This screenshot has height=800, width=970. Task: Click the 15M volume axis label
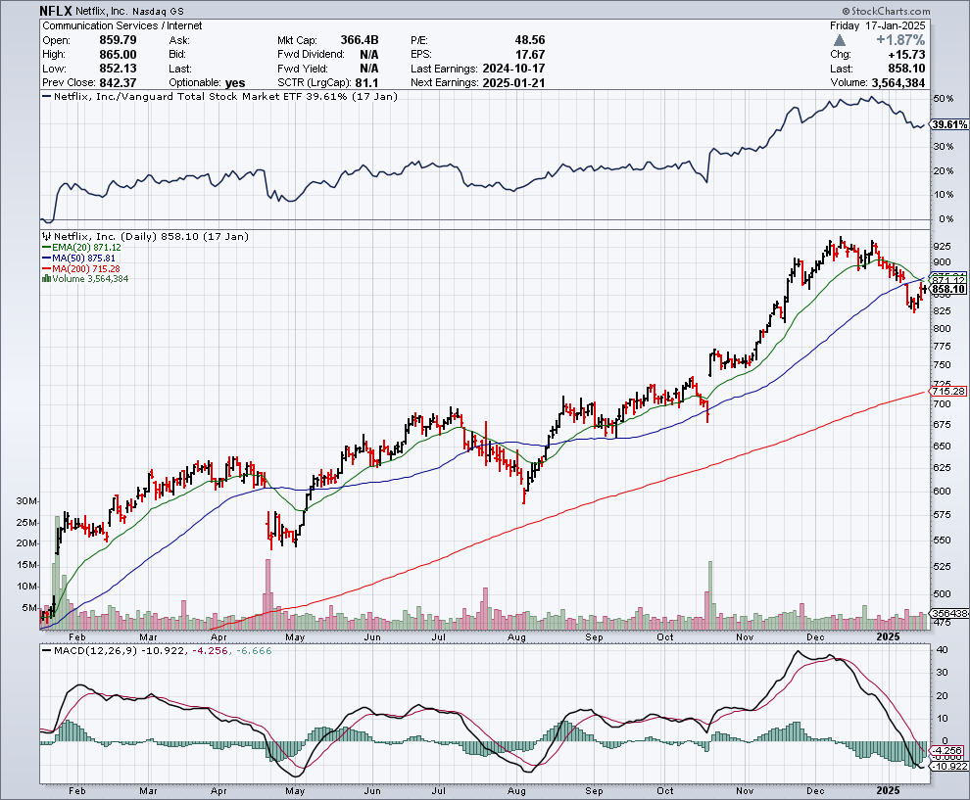tap(26, 565)
